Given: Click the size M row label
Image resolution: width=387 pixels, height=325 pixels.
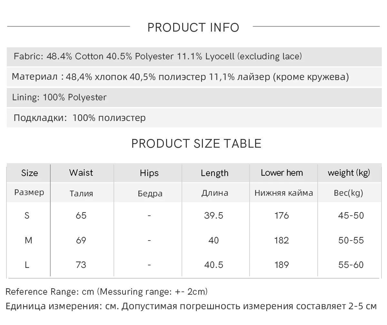Looking at the screenshot, I should pos(28,240).
